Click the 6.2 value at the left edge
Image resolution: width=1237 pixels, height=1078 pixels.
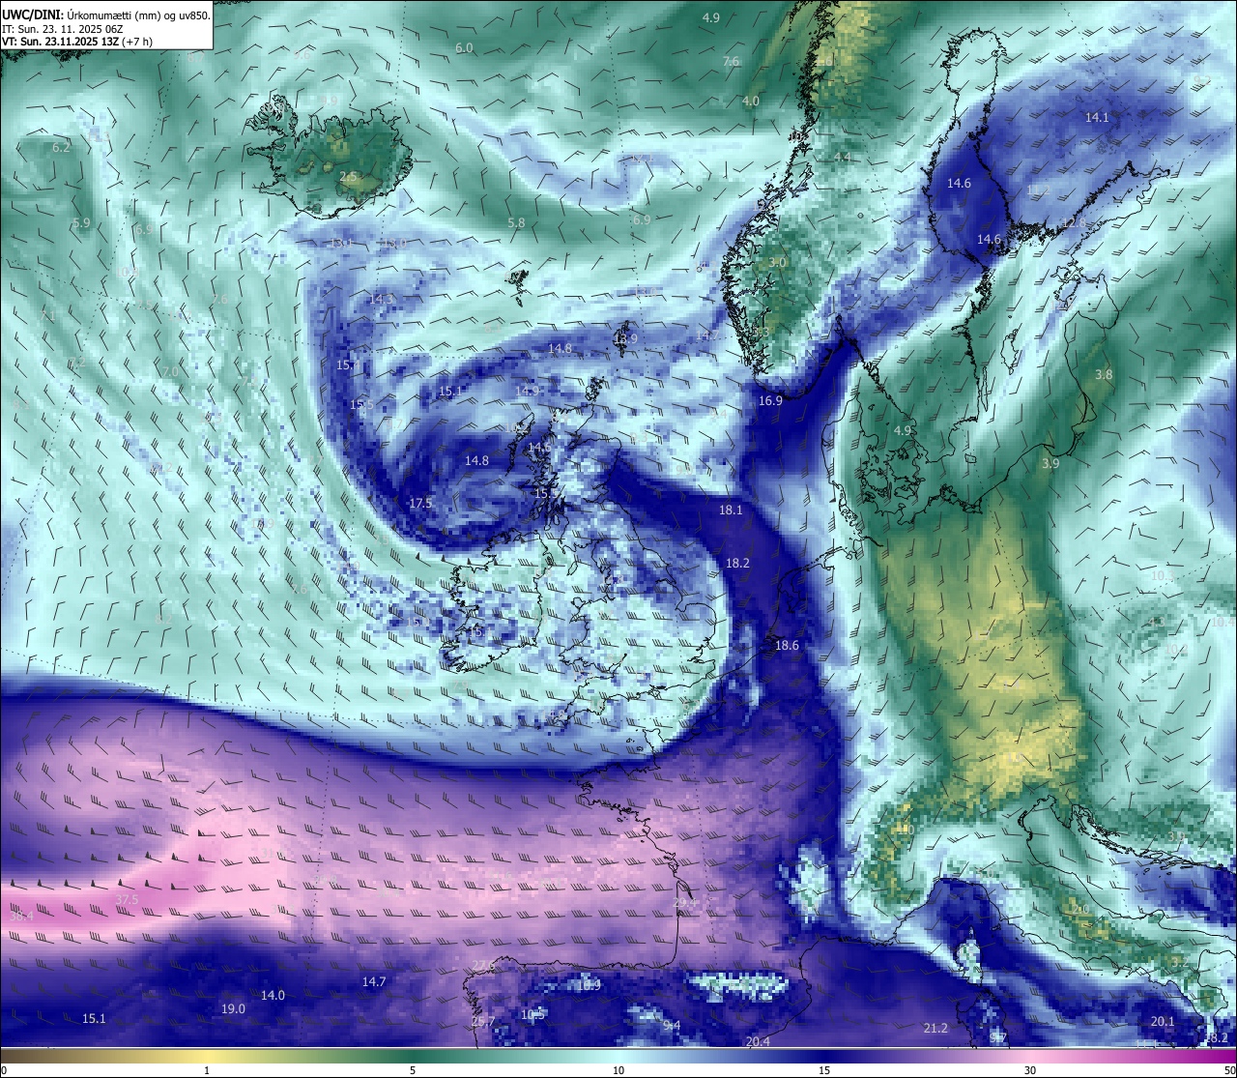coord(61,147)
